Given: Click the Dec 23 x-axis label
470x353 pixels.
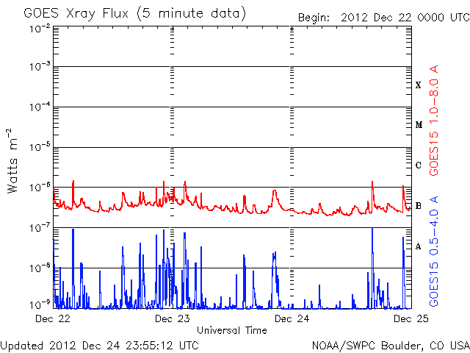Looking at the screenshot, I should pyautogui.click(x=173, y=319).
